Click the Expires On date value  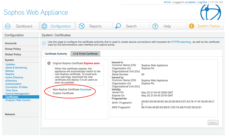(157, 95)
